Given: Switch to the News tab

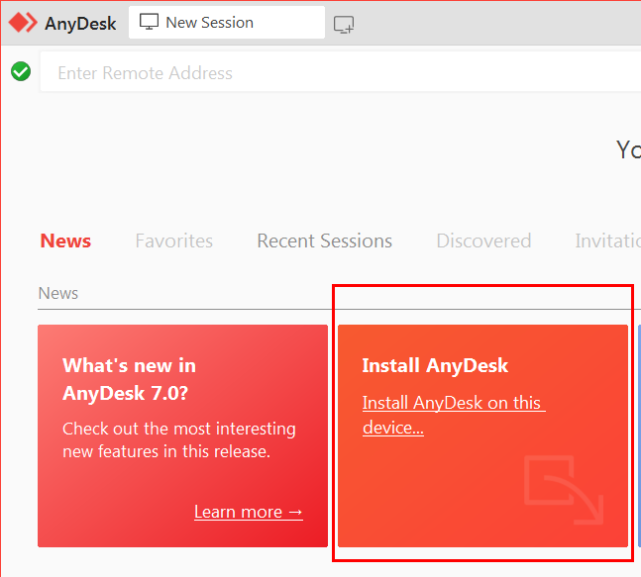Looking at the screenshot, I should click(x=65, y=240).
